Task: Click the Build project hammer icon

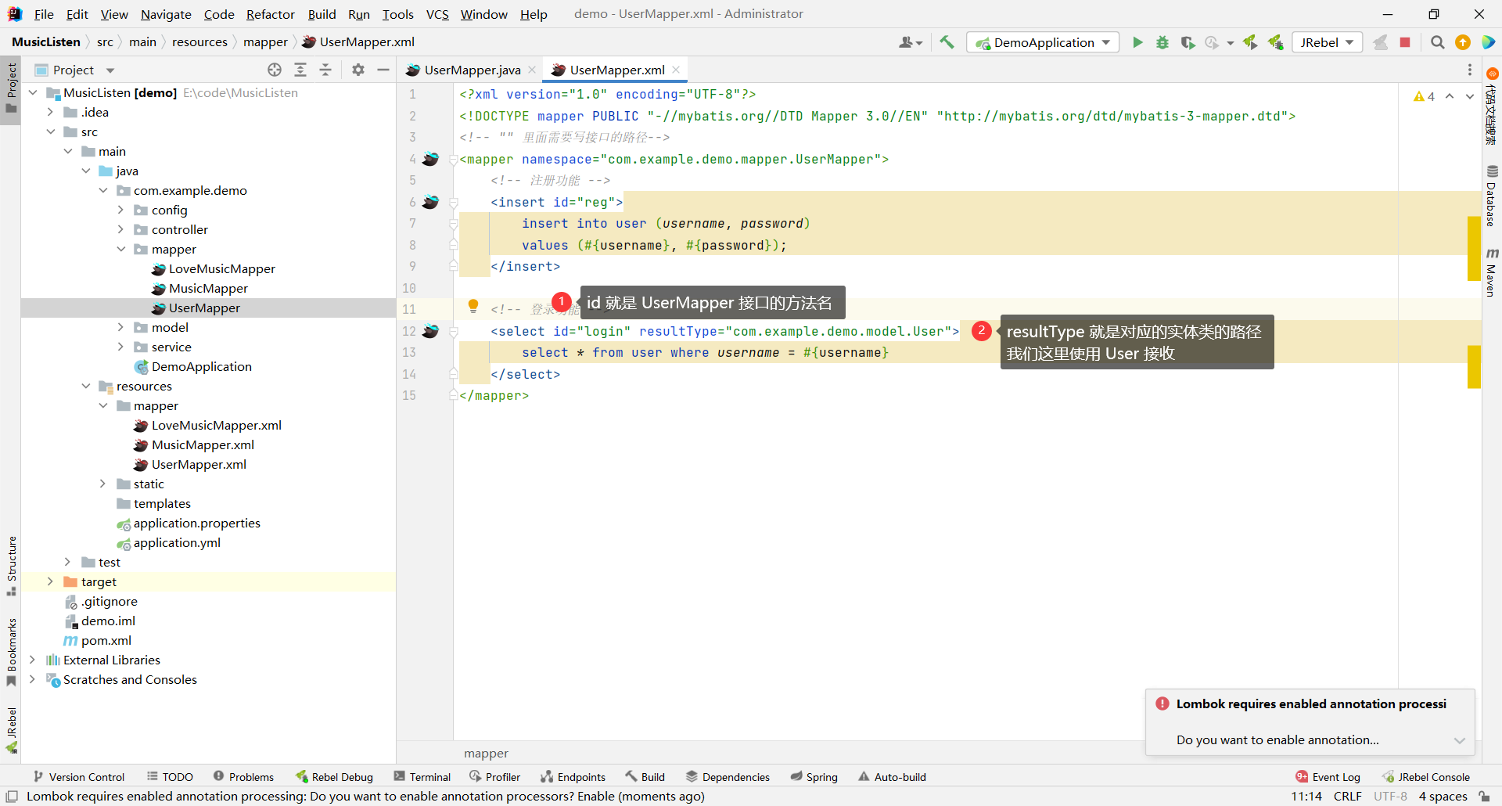Action: pyautogui.click(x=947, y=42)
